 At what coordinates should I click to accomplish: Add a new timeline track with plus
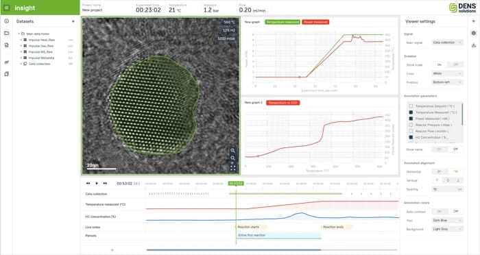coord(112,250)
